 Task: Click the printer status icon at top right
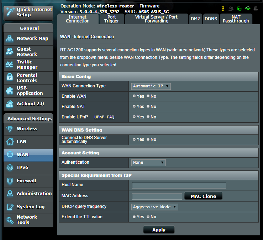pos(256,9)
